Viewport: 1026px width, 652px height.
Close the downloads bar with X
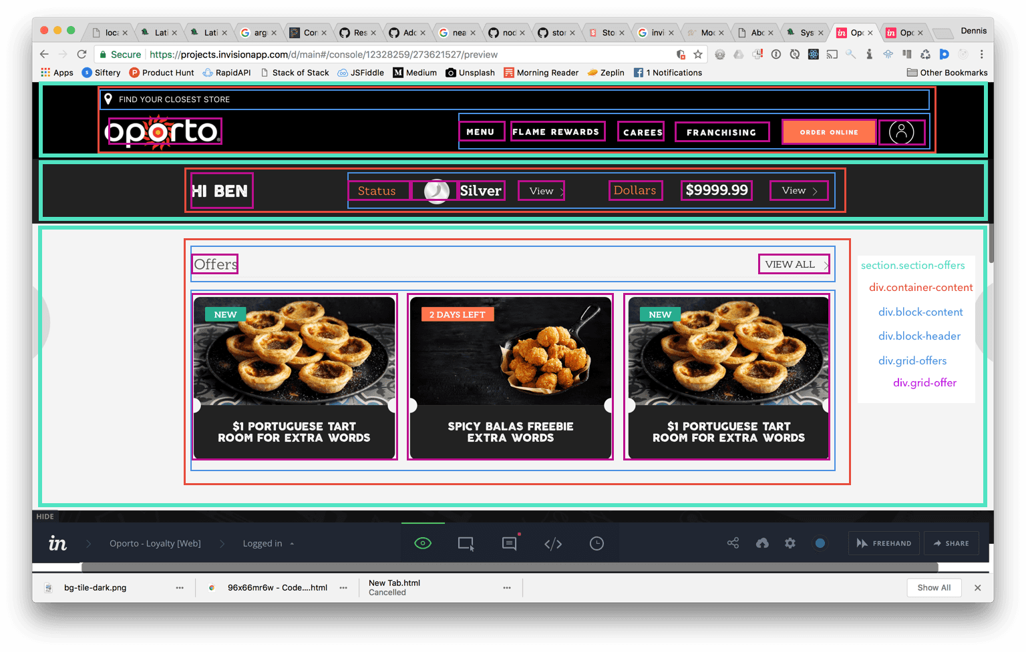[978, 588]
